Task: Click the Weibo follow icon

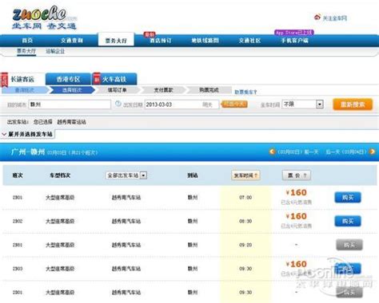Action: click(317, 18)
